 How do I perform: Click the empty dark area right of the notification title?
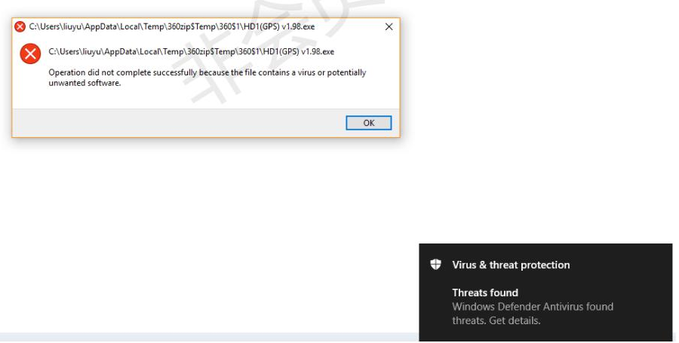619,265
